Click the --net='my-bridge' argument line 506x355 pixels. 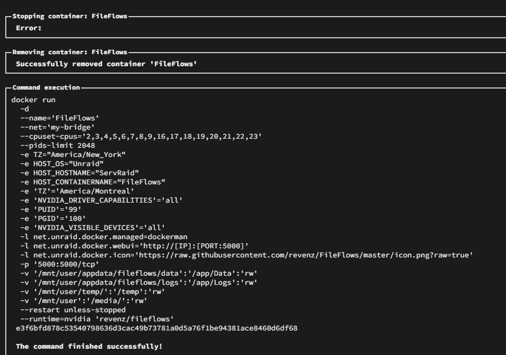click(58, 127)
